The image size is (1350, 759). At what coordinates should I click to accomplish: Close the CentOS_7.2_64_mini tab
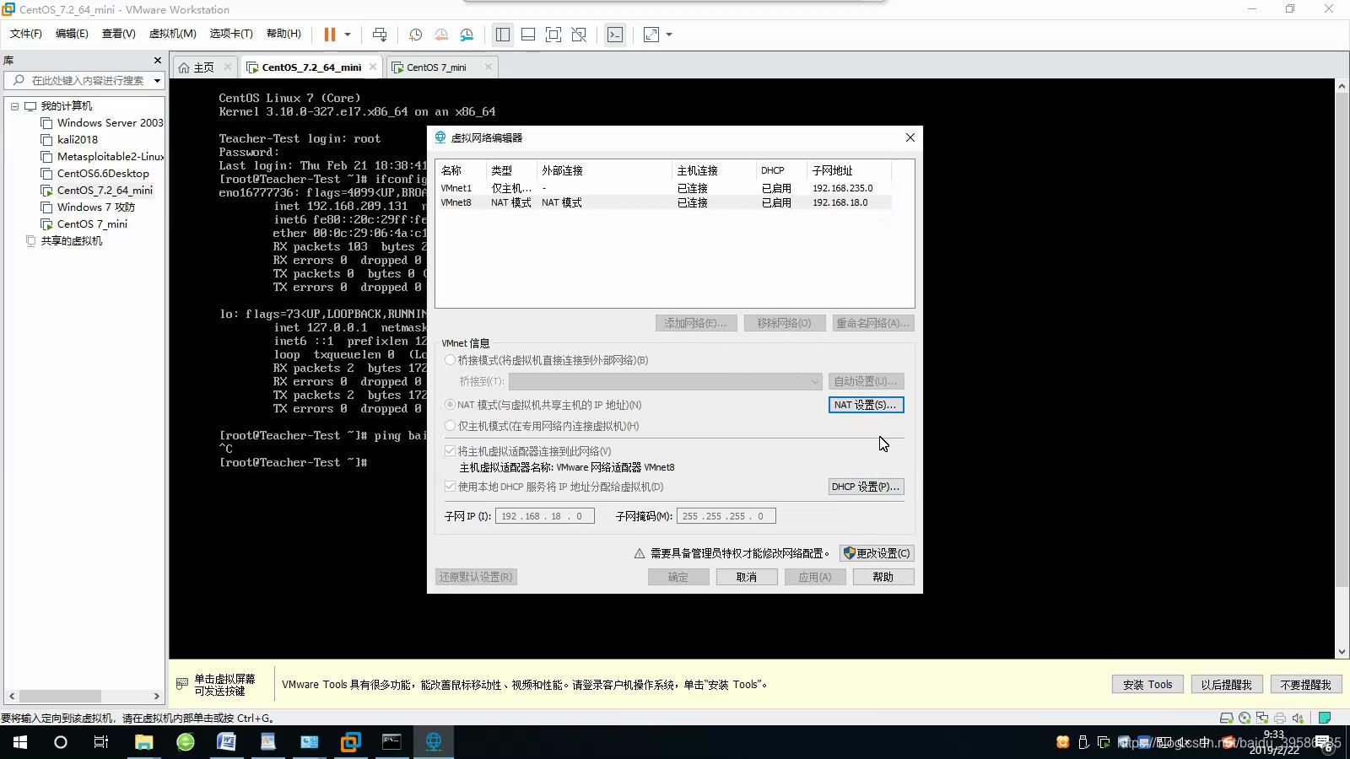pos(373,67)
